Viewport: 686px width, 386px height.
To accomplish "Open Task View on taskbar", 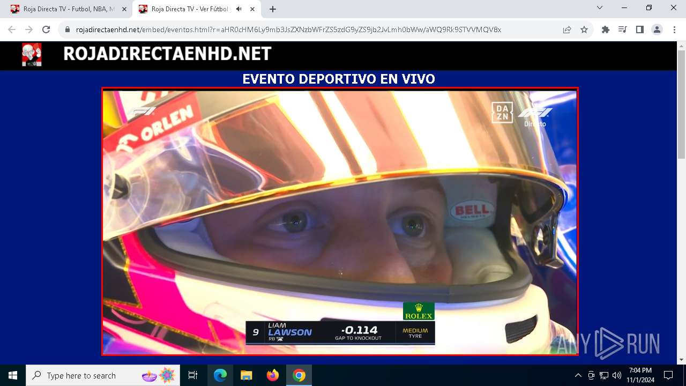I will point(193,375).
